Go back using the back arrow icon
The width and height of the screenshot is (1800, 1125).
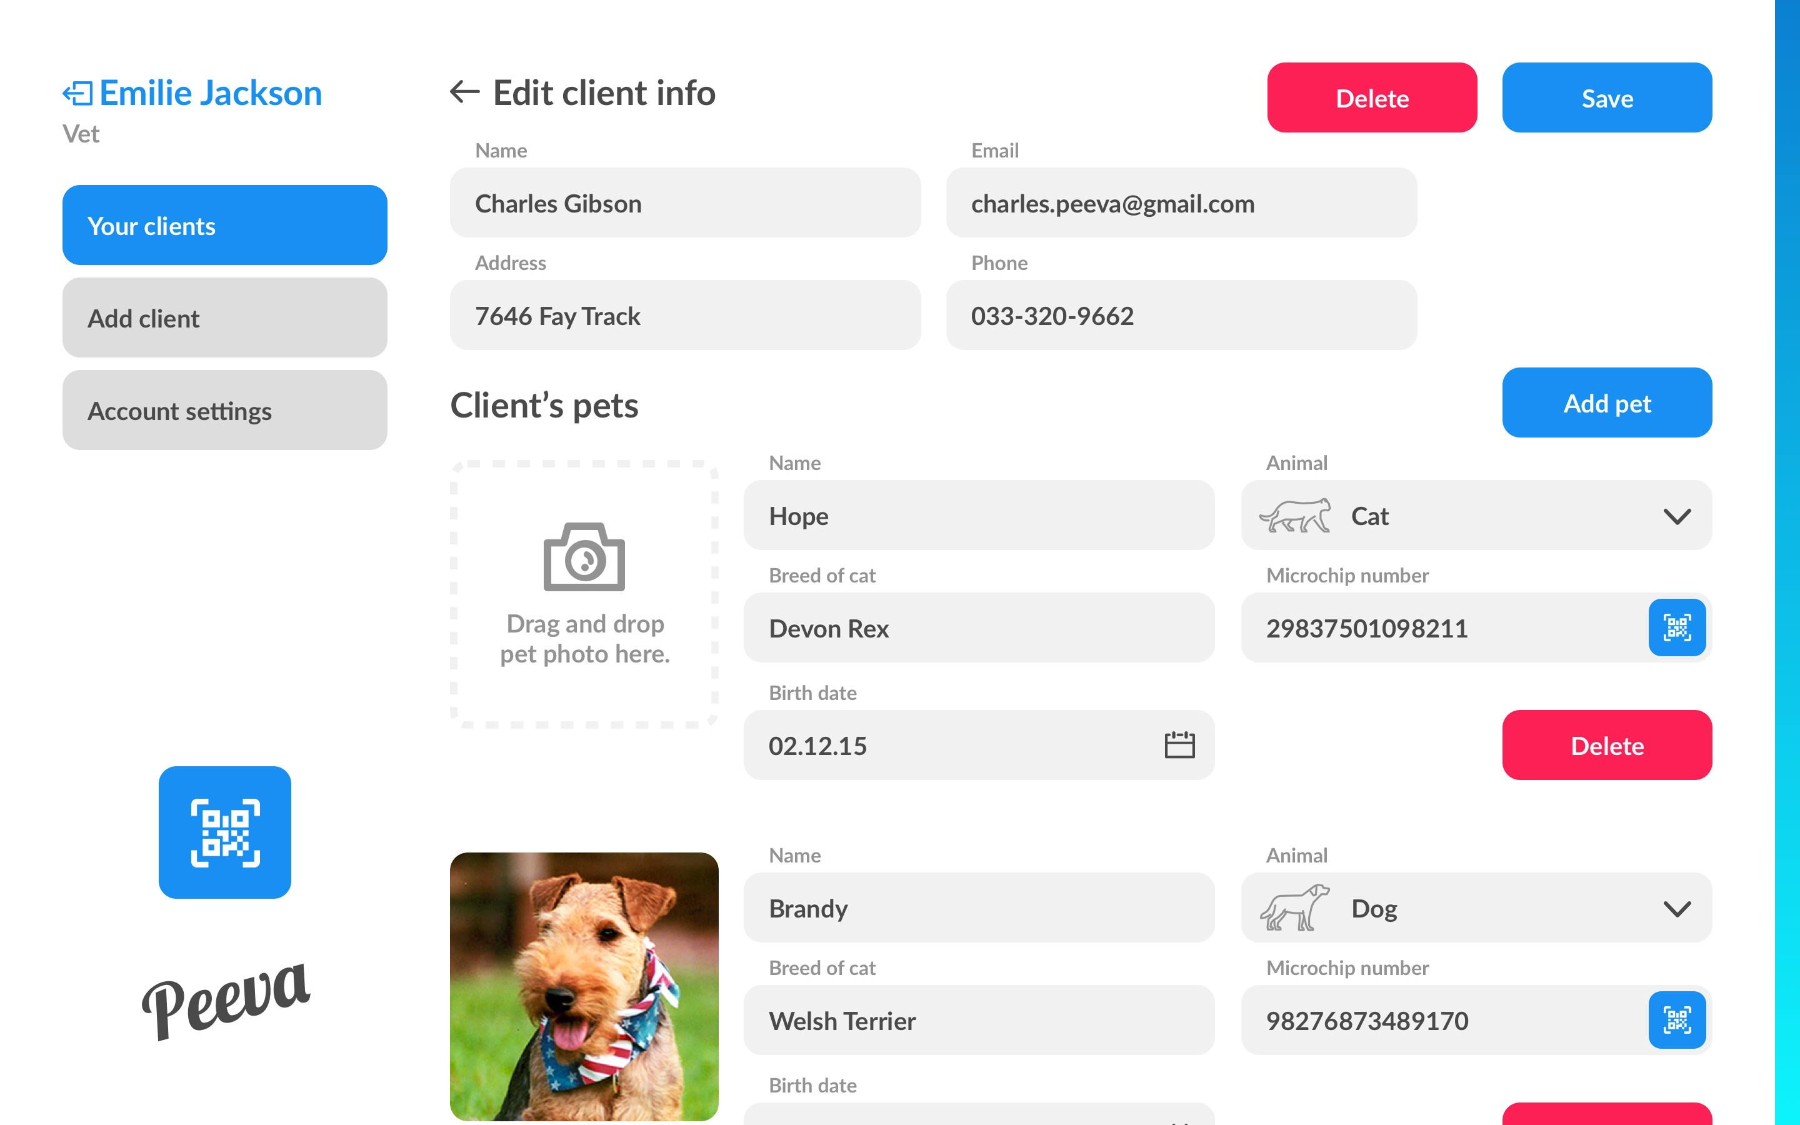[464, 92]
